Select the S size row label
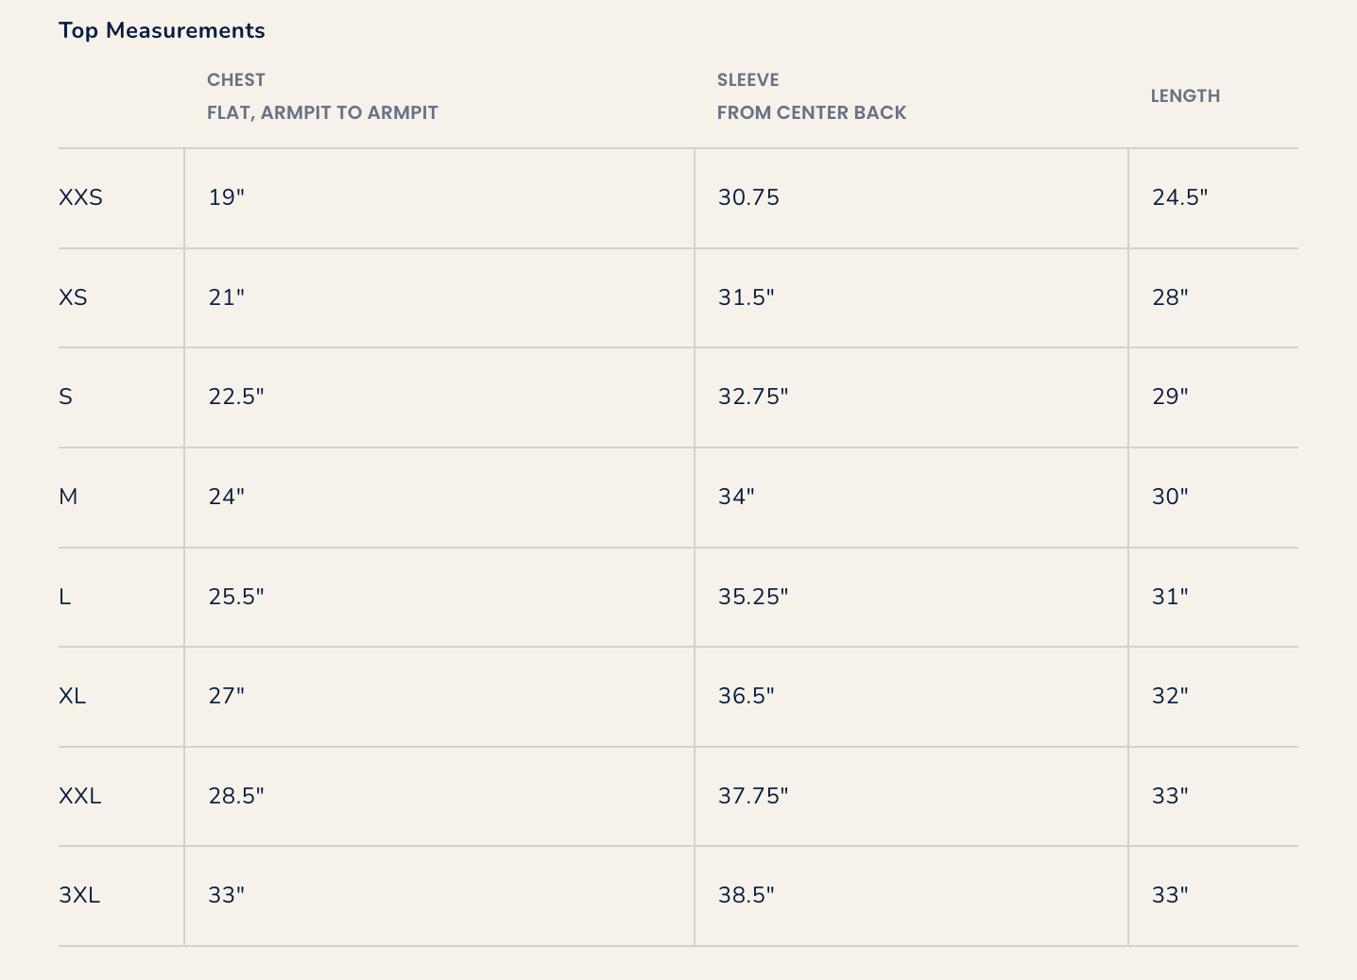 (x=65, y=397)
